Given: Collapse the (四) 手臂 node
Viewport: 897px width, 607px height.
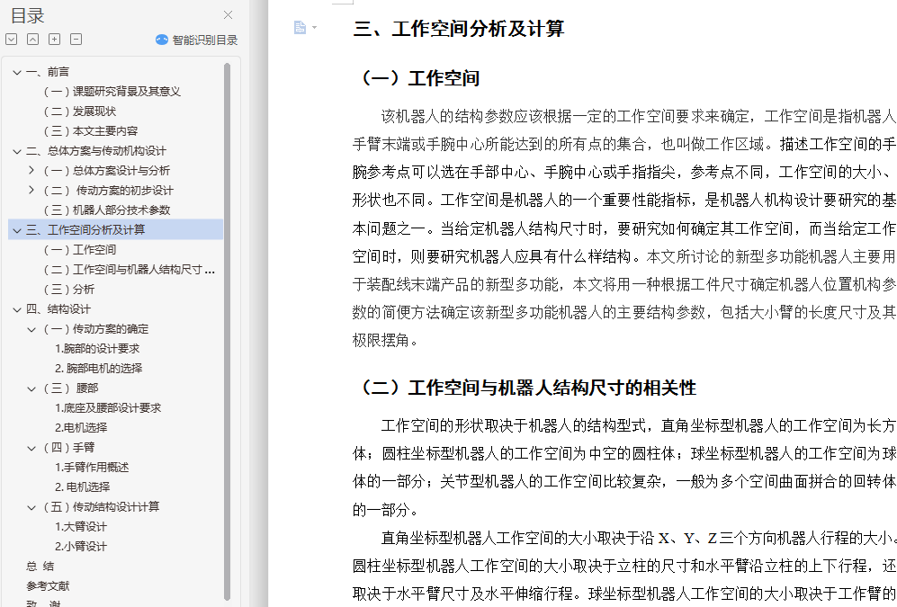Looking at the screenshot, I should point(31,448).
